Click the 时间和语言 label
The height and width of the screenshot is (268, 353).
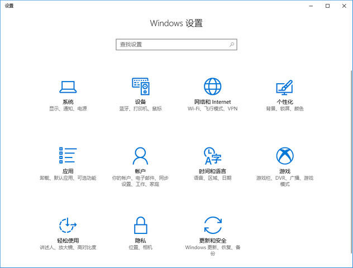pos(212,171)
